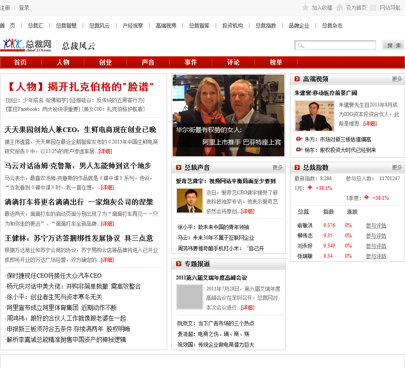The image size is (405, 368).
Task: Open article 王健林：苏宁万达签捆绑性发展协议
Action: tap(79, 238)
